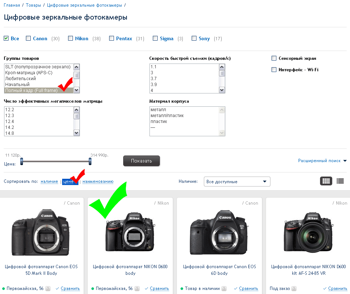Sort by наличие
The image size is (350, 294).
point(49,181)
